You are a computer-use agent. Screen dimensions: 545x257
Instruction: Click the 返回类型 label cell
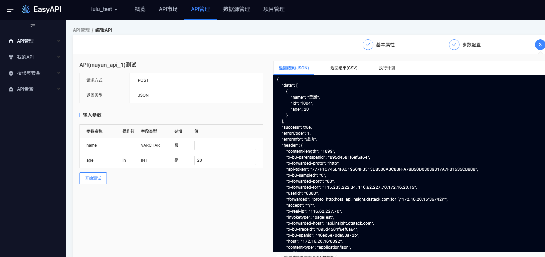[105, 95]
